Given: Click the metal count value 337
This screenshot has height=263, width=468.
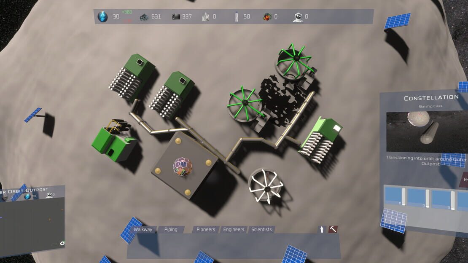Looking at the screenshot, I should [x=187, y=17].
